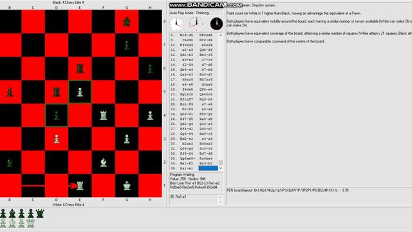Select the black rook on e6
The width and height of the screenshot is (412, 232).
[x=80, y=69]
